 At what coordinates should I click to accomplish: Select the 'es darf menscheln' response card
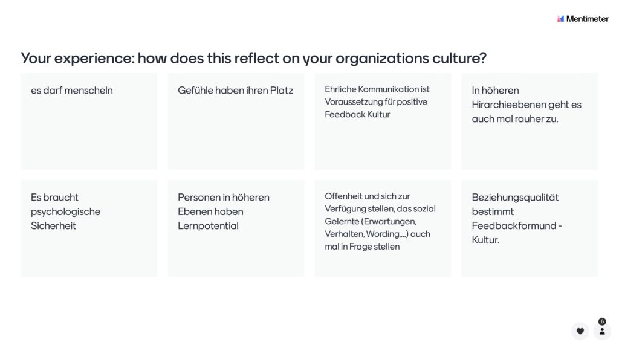pos(89,121)
